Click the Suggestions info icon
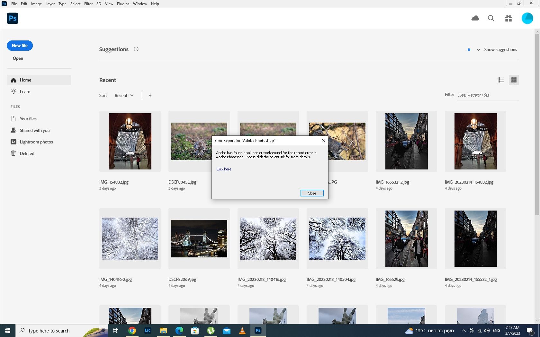This screenshot has width=540, height=337. [136, 49]
